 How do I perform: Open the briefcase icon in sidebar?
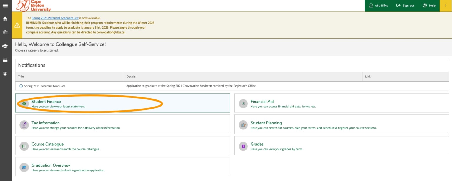tap(5, 60)
